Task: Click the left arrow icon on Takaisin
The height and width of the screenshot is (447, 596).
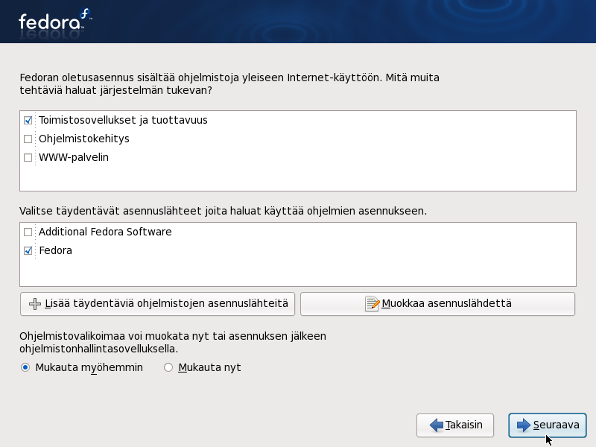Action: tap(437, 425)
